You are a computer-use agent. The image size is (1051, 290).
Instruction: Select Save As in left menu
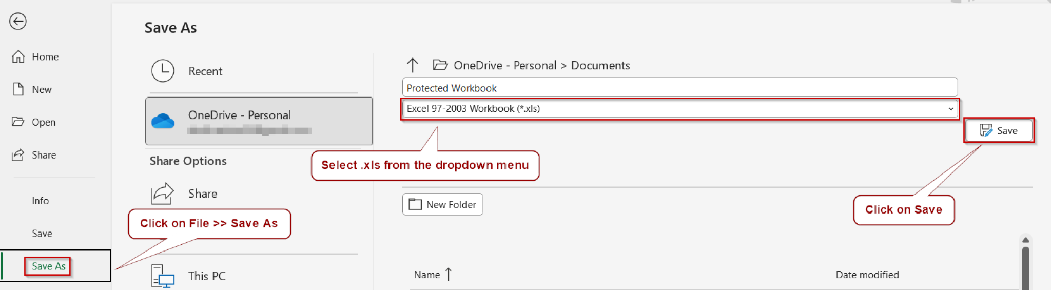[48, 266]
